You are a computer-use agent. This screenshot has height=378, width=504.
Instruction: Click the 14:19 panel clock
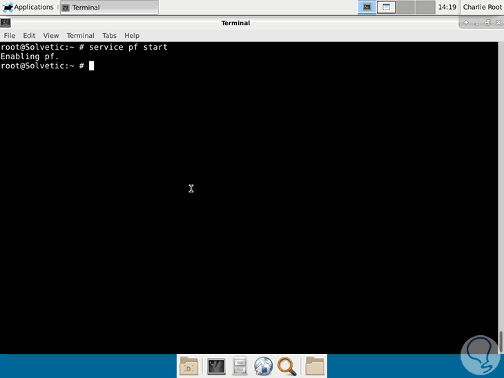[x=447, y=7]
